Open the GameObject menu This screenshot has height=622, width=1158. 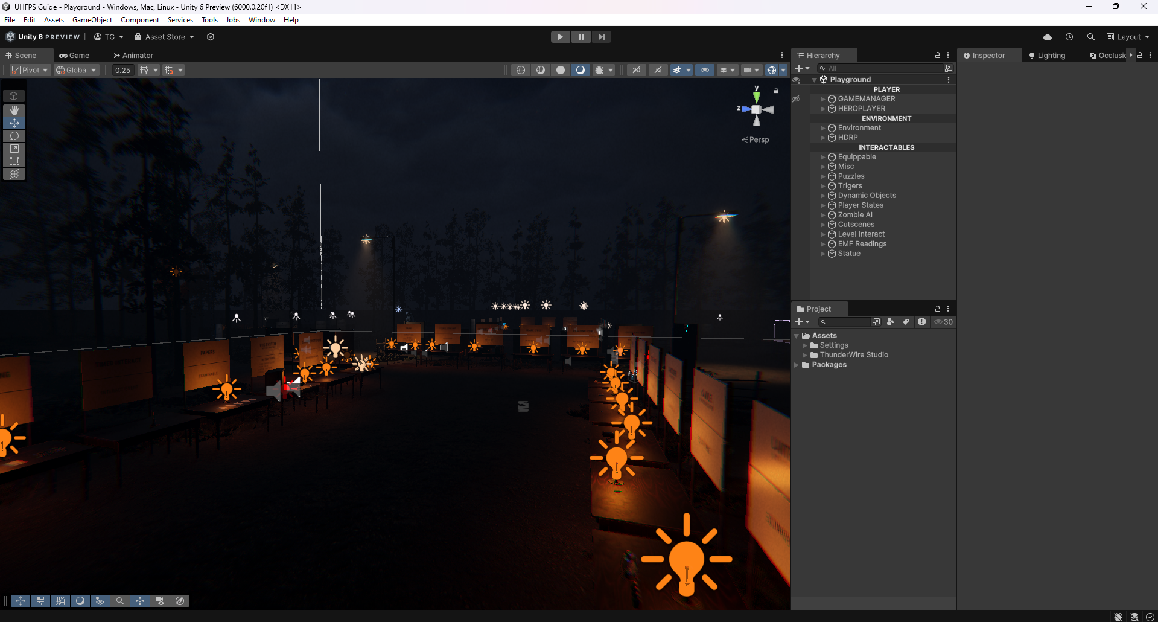pyautogui.click(x=92, y=20)
